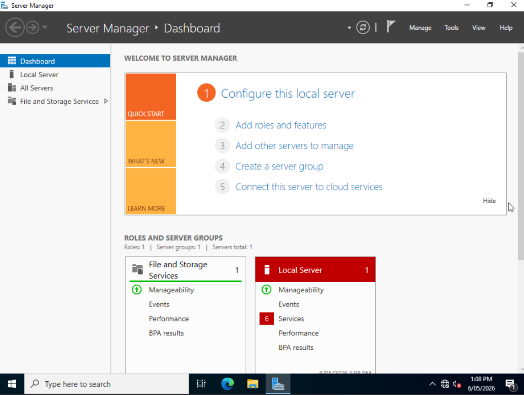This screenshot has height=395, width=524.
Task: Click the Local Server manageability status icon
Action: click(266, 290)
